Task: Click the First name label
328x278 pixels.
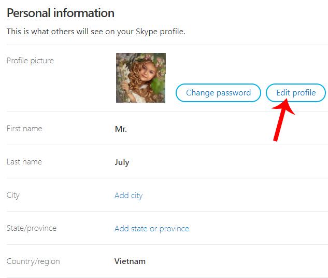Action: coord(24,129)
